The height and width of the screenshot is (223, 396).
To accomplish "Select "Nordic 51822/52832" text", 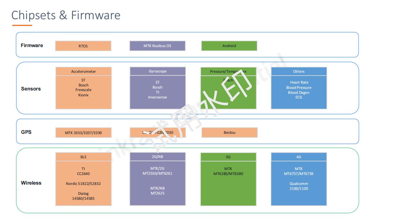I will tap(83, 184).
